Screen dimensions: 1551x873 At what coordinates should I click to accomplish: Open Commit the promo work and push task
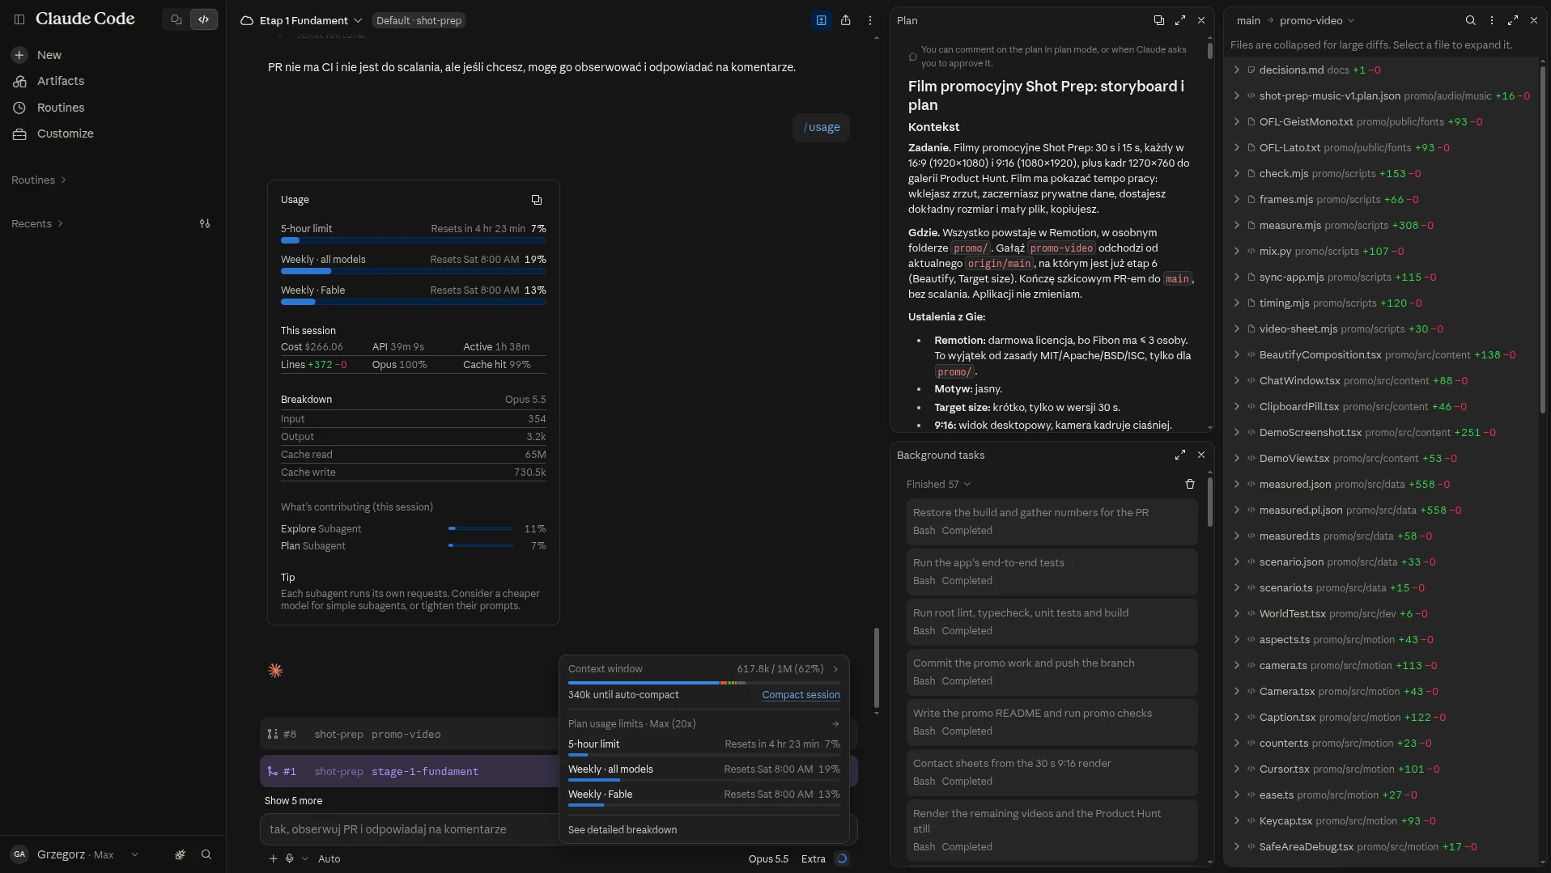coord(1052,672)
